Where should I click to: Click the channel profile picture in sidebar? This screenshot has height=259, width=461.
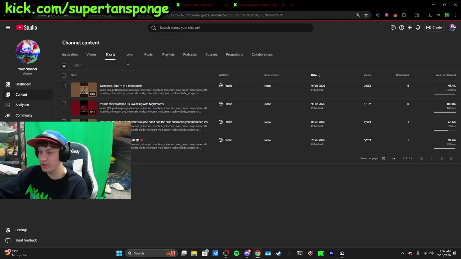tap(27, 52)
